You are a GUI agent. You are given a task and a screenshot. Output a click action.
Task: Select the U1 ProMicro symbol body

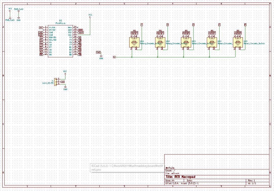(61, 41)
